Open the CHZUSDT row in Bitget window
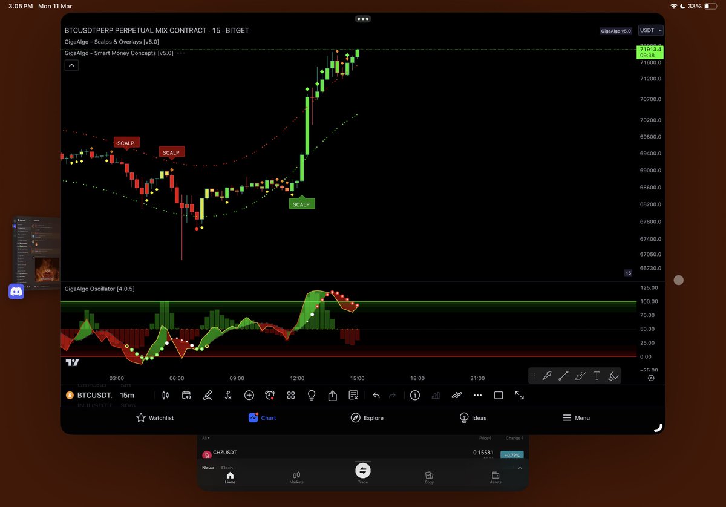This screenshot has width=726, height=507. (x=362, y=453)
